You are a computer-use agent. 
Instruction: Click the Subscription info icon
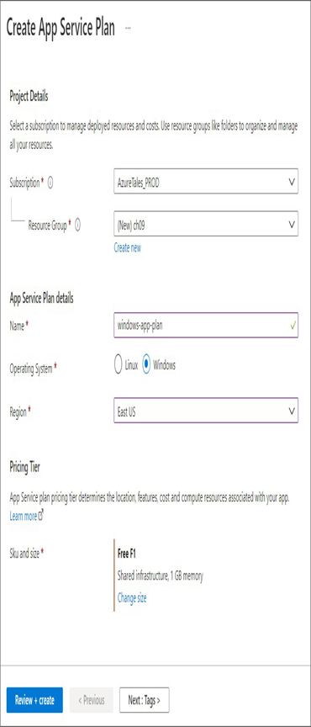point(50,183)
